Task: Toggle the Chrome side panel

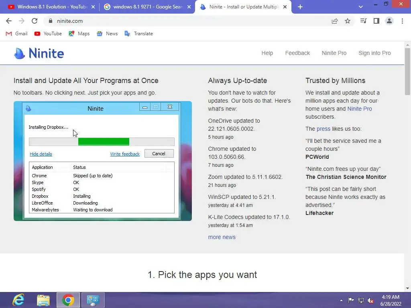Action: tap(376, 21)
